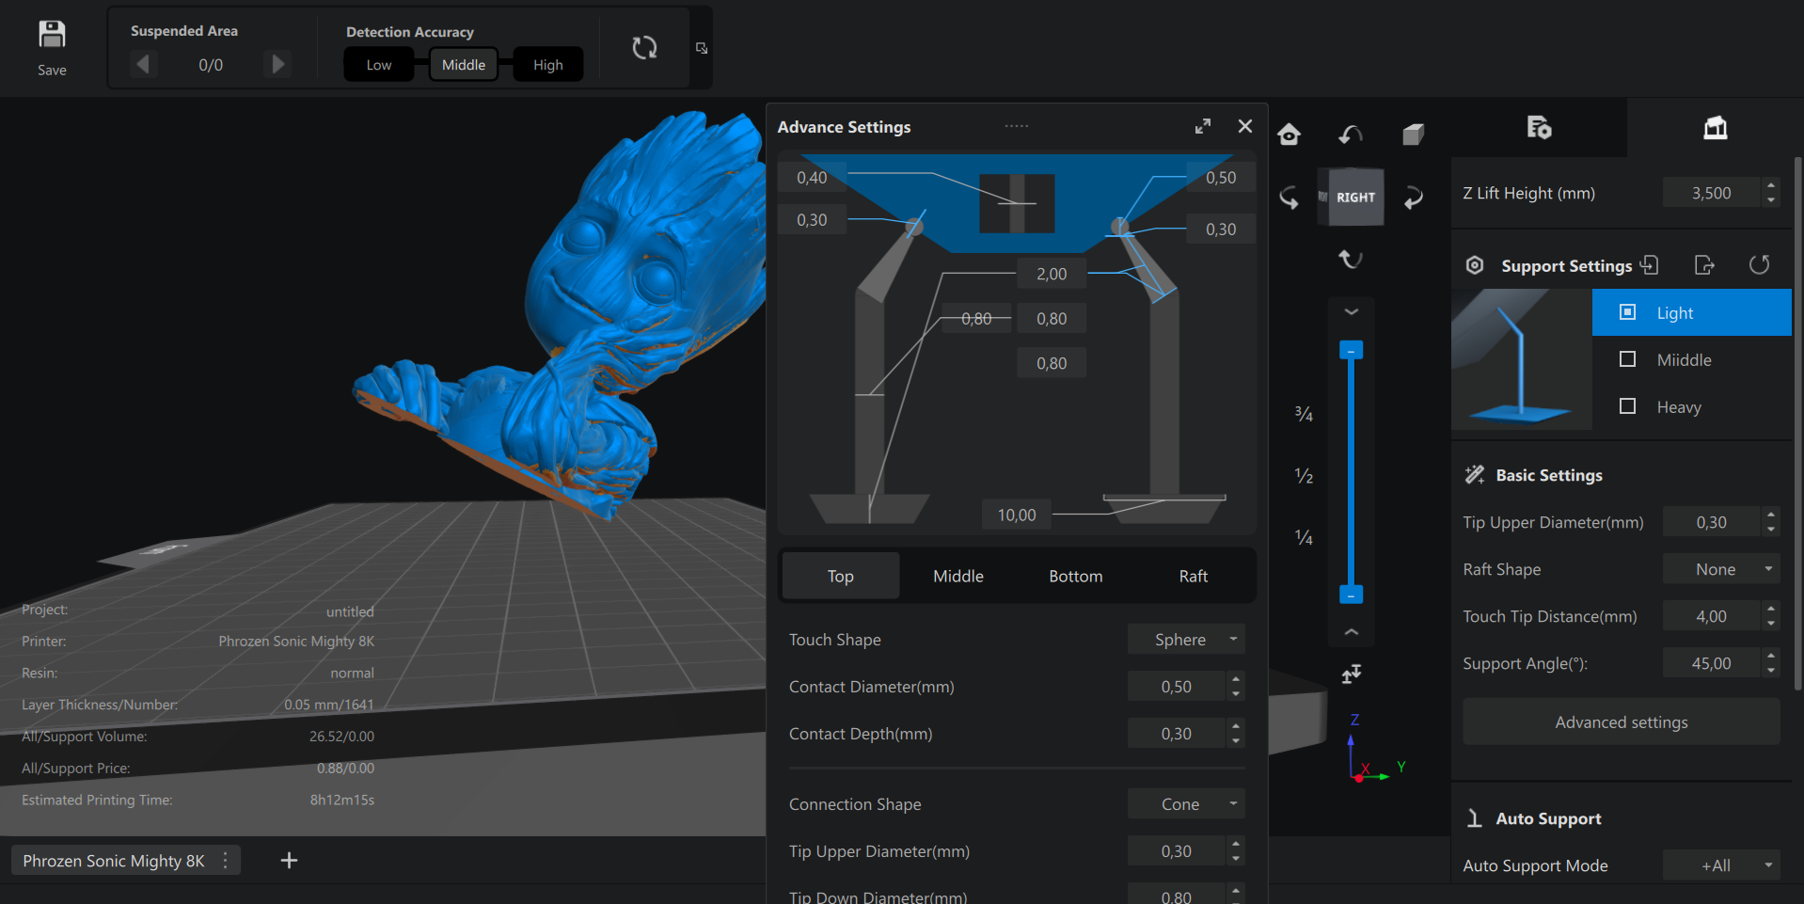Click the Auto Support icon

(1475, 818)
